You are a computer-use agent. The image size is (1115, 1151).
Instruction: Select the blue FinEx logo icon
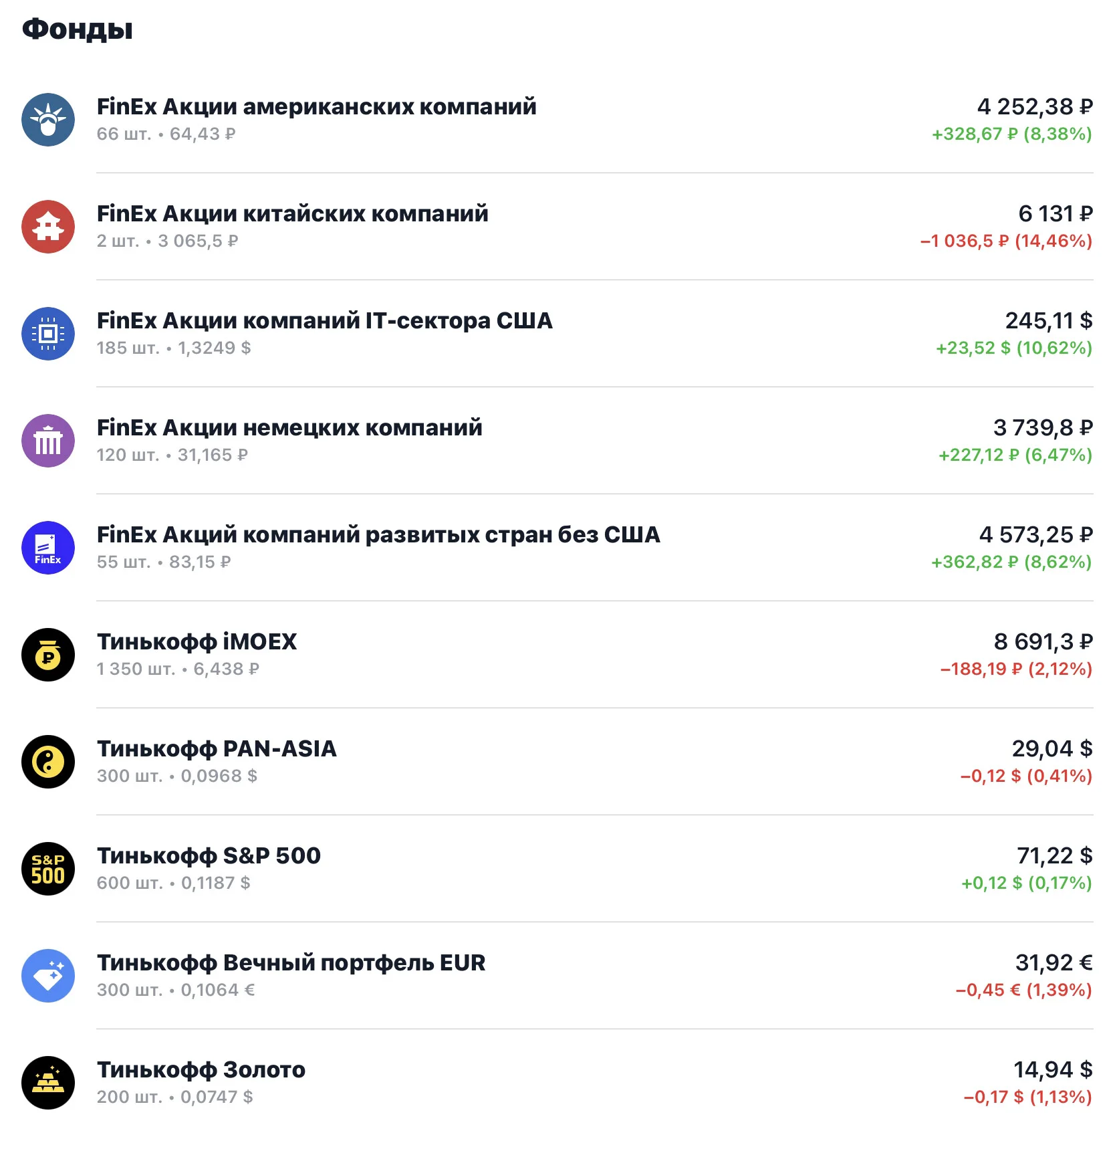48,548
